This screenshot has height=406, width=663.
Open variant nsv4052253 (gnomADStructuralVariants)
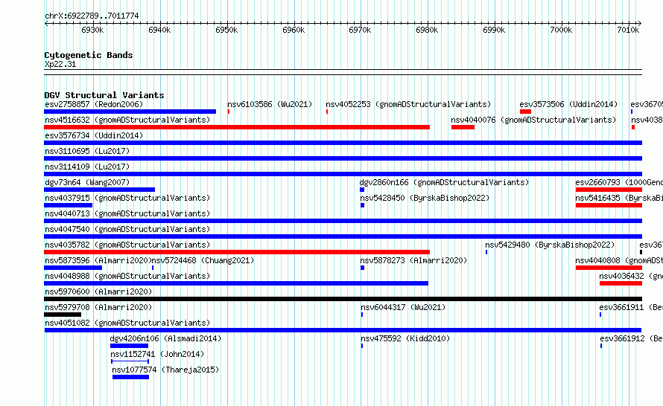[x=408, y=104]
